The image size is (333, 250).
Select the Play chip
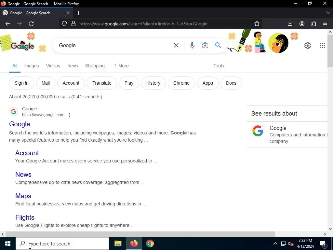tap(129, 83)
